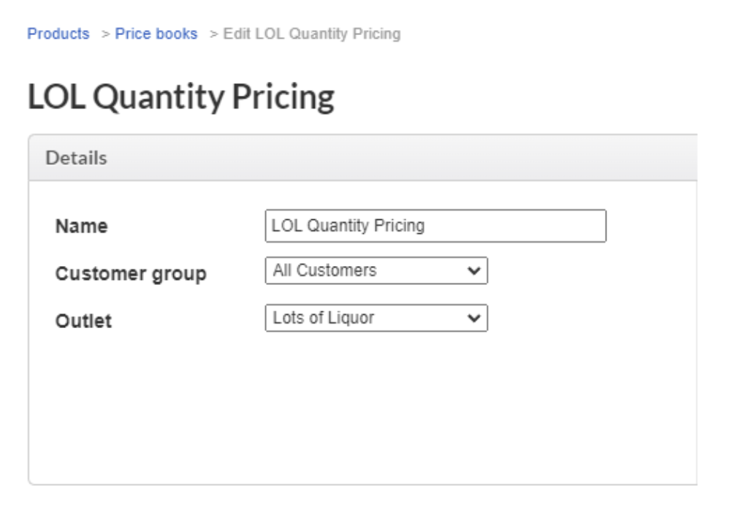This screenshot has width=732, height=513.
Task: Click the LOL Quantity Pricing page heading
Action: coord(180,97)
